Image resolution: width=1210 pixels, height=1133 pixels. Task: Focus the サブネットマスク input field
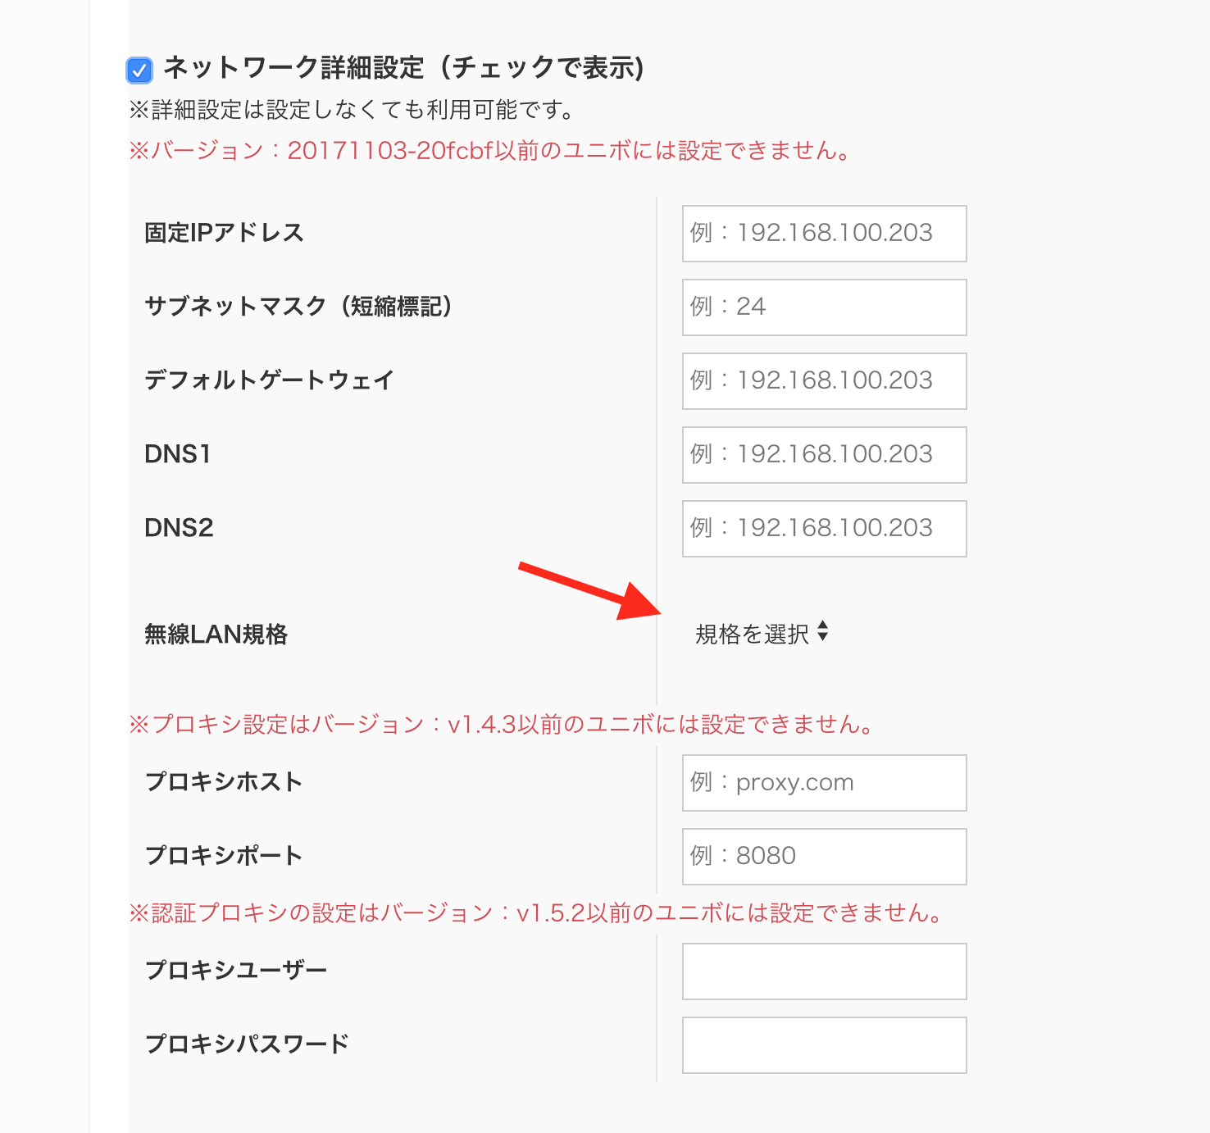(825, 307)
